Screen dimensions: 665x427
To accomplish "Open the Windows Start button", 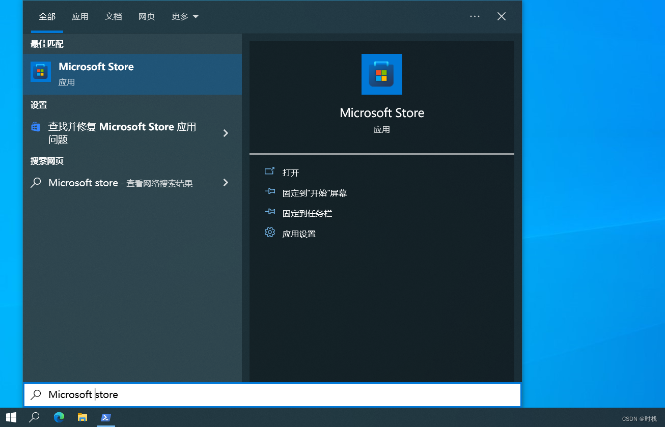I will pos(11,417).
